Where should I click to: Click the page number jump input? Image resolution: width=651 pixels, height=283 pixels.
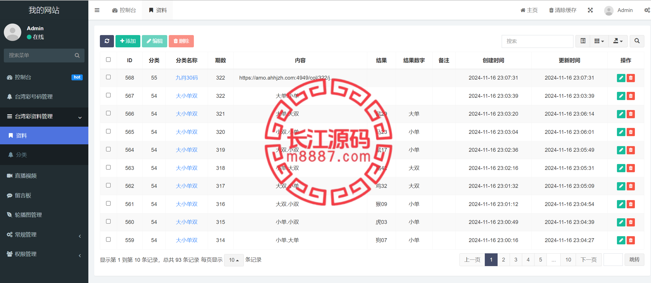613,260
